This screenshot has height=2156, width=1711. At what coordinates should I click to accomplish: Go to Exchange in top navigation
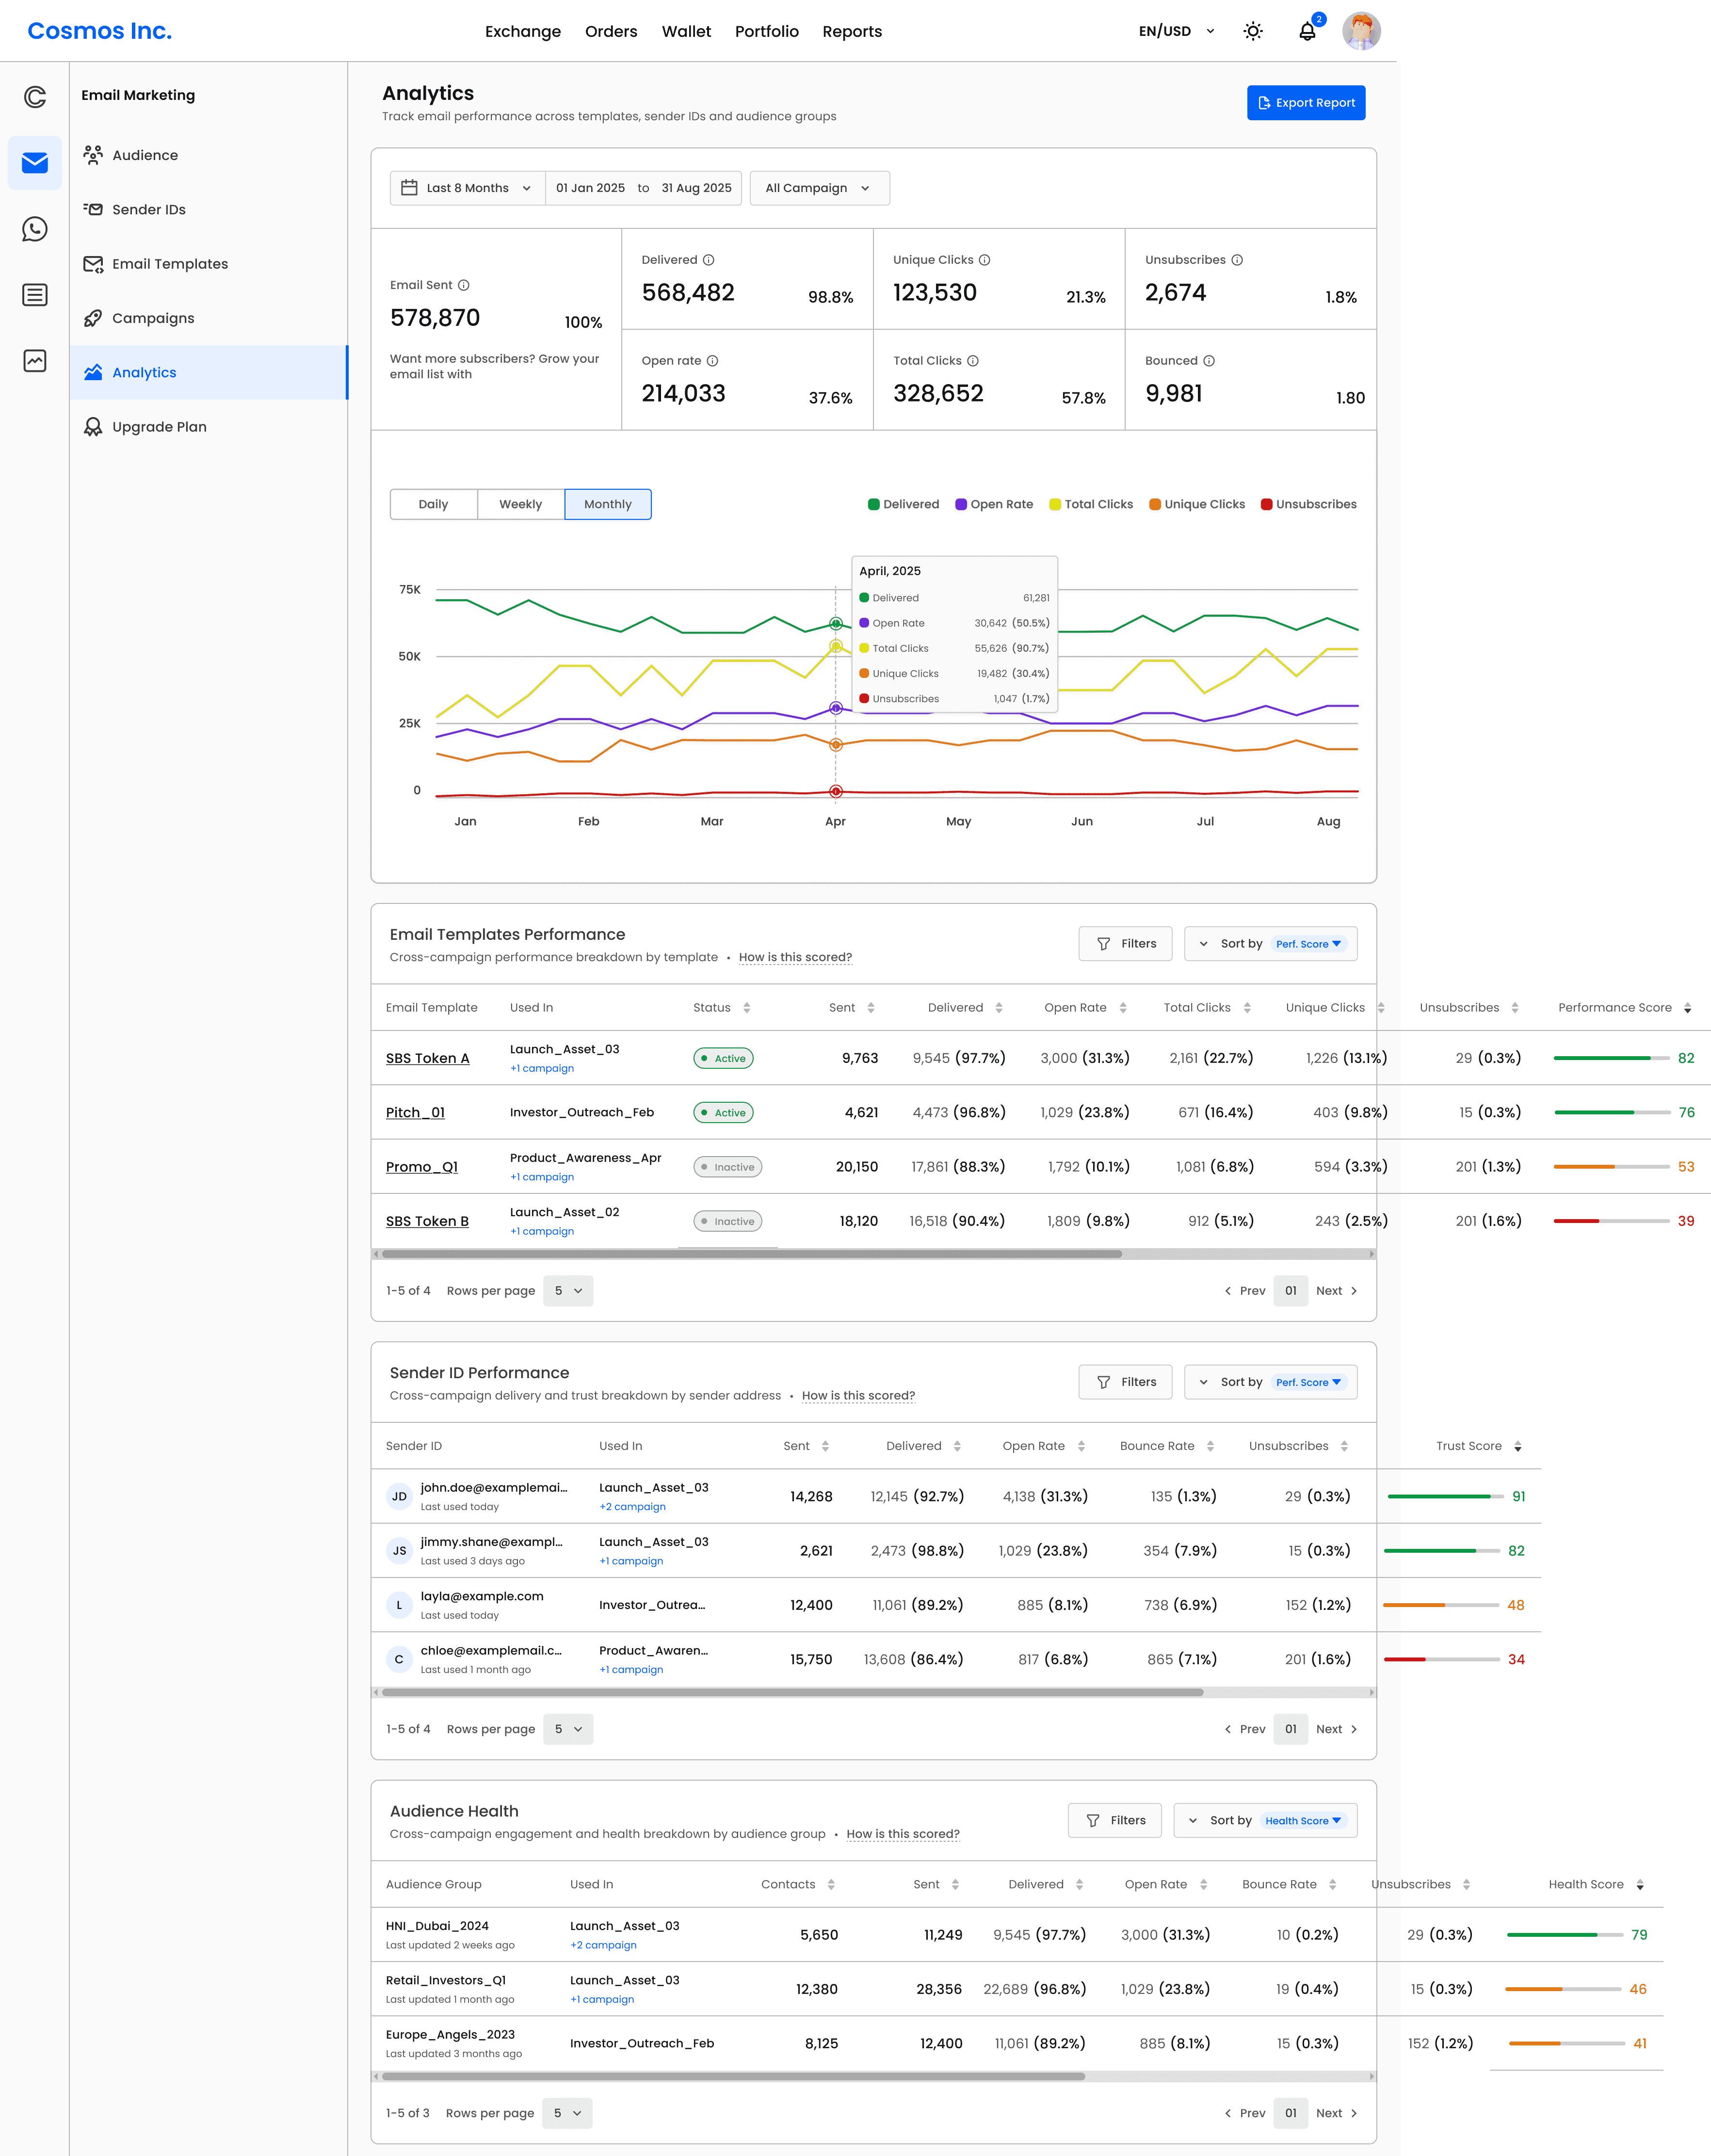click(x=523, y=31)
